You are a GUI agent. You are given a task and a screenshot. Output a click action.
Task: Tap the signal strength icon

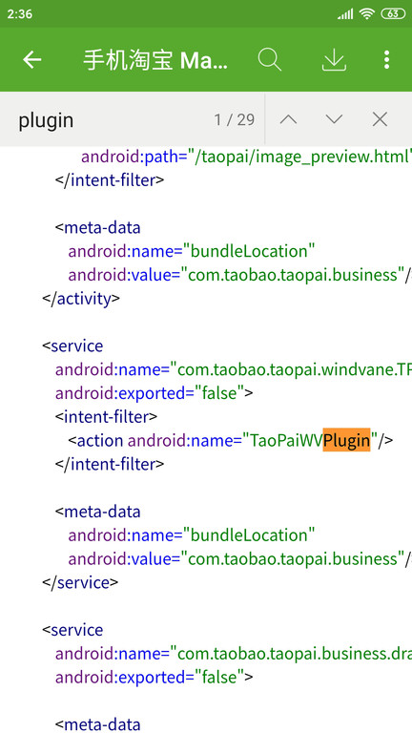(345, 14)
